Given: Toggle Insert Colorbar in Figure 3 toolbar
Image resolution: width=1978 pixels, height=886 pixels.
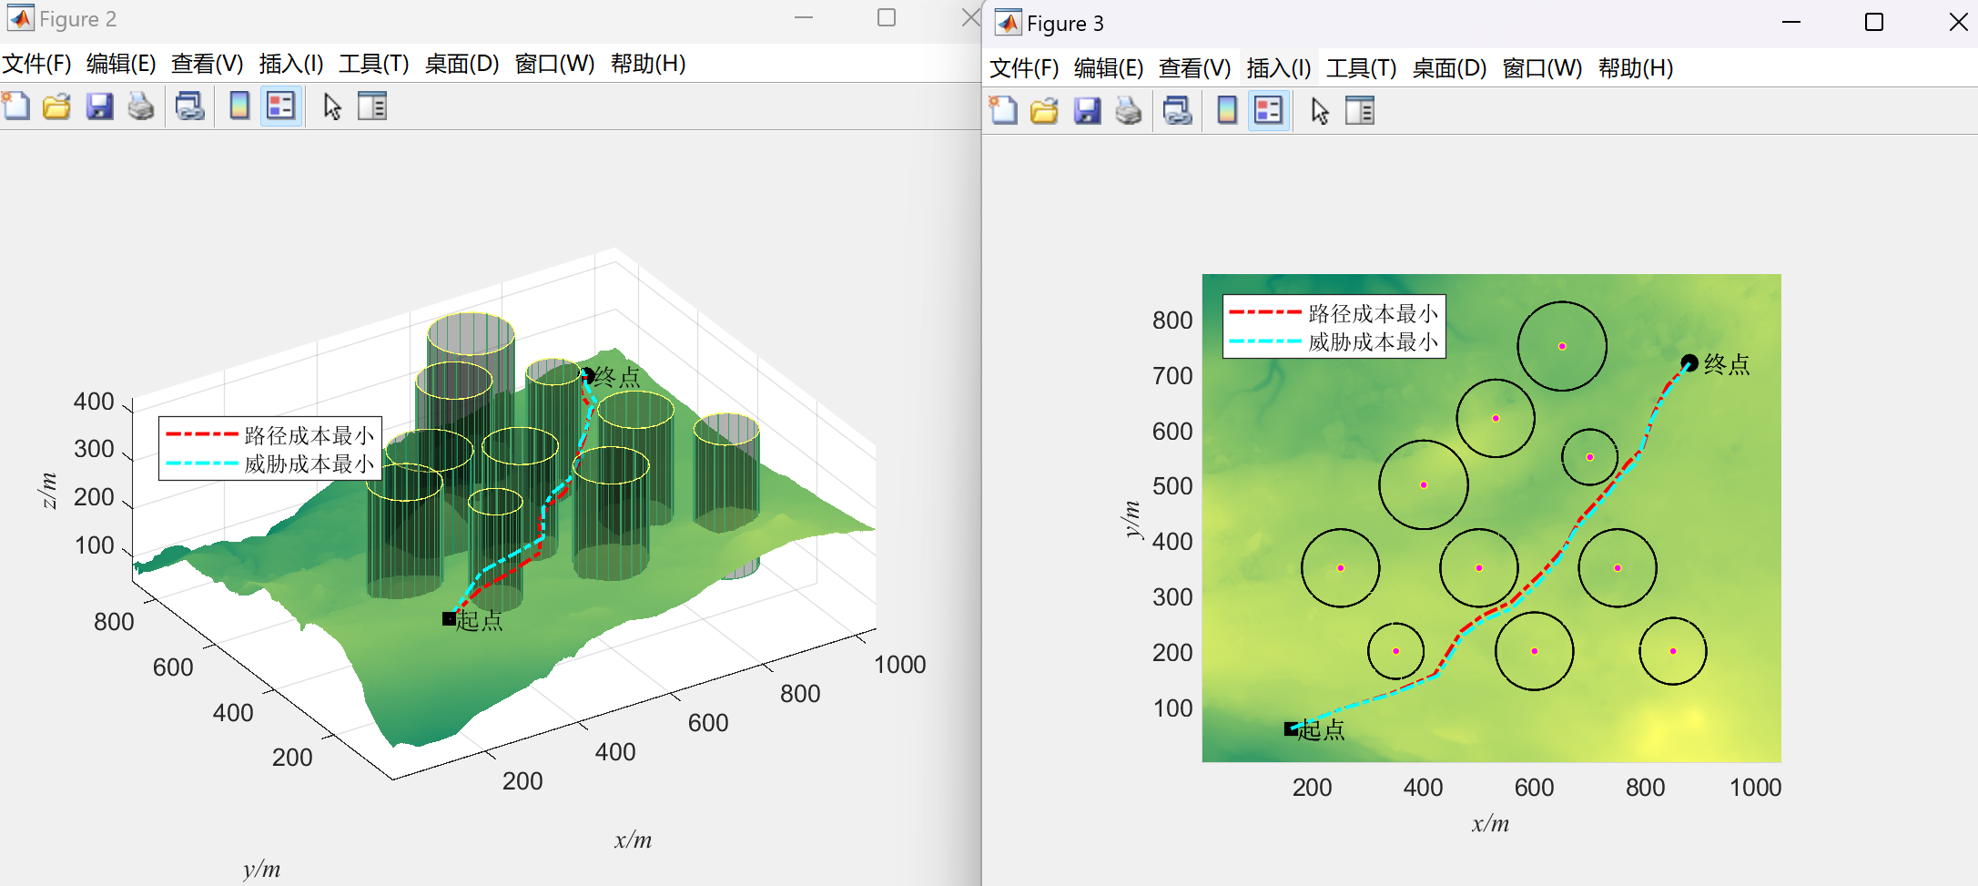Looking at the screenshot, I should point(1226,111).
